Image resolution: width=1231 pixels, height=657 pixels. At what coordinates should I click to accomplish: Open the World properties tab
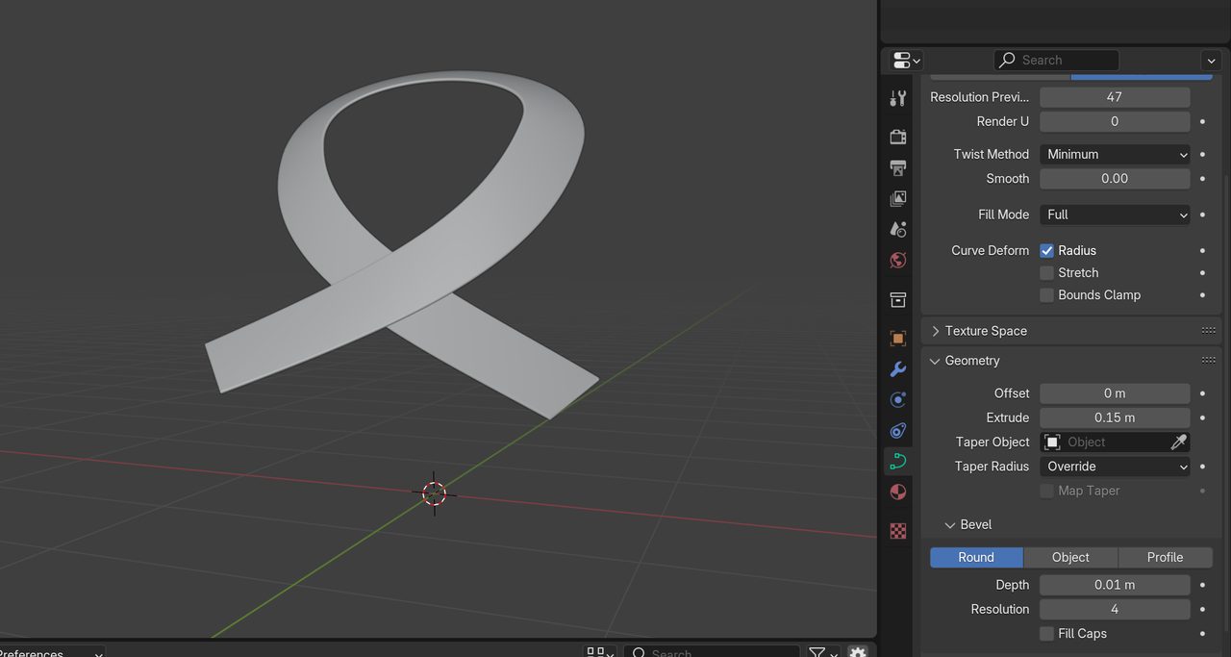click(x=897, y=260)
